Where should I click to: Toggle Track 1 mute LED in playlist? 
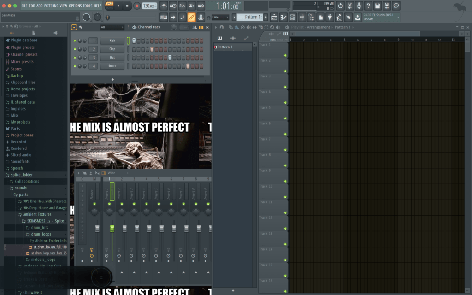click(285, 55)
